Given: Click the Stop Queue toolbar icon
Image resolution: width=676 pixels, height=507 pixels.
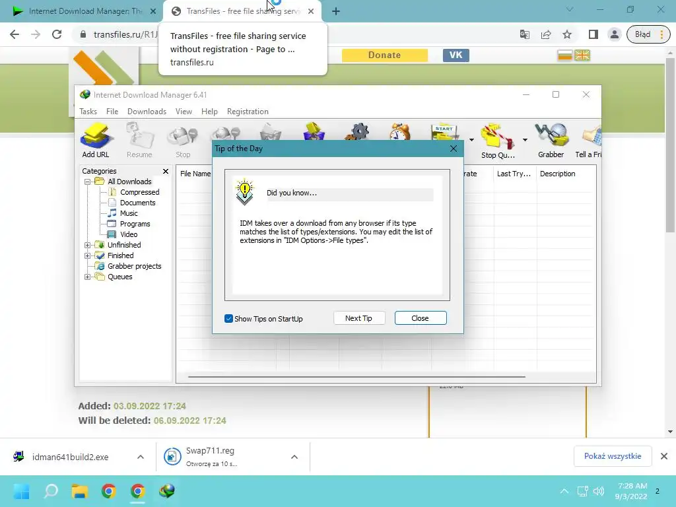Looking at the screenshot, I should click(x=498, y=141).
